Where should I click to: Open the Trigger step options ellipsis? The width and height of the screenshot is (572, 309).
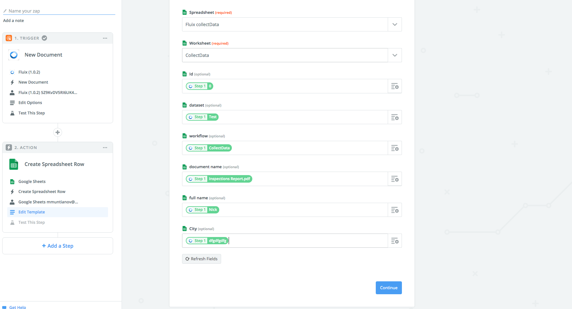(x=105, y=38)
